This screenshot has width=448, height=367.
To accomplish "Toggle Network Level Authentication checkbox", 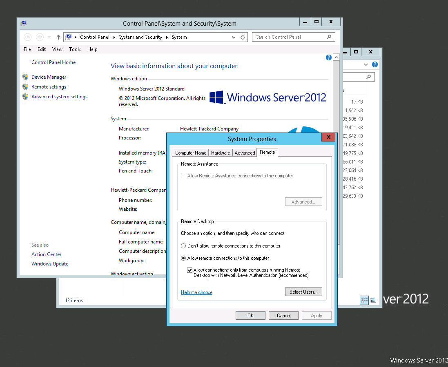I will click(189, 270).
